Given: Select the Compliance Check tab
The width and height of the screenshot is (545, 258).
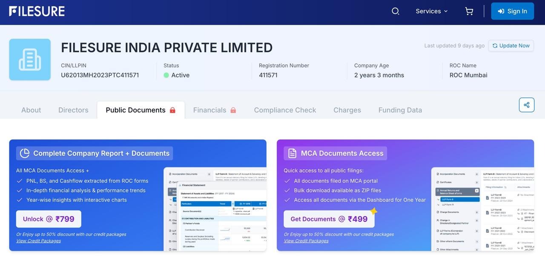Looking at the screenshot, I should (285, 110).
